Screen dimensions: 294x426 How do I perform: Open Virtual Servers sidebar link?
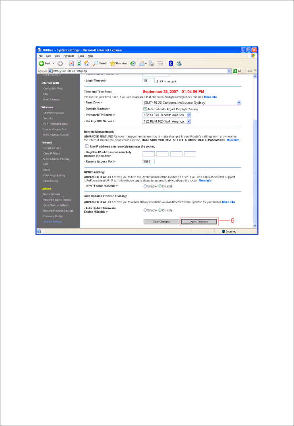(52, 148)
